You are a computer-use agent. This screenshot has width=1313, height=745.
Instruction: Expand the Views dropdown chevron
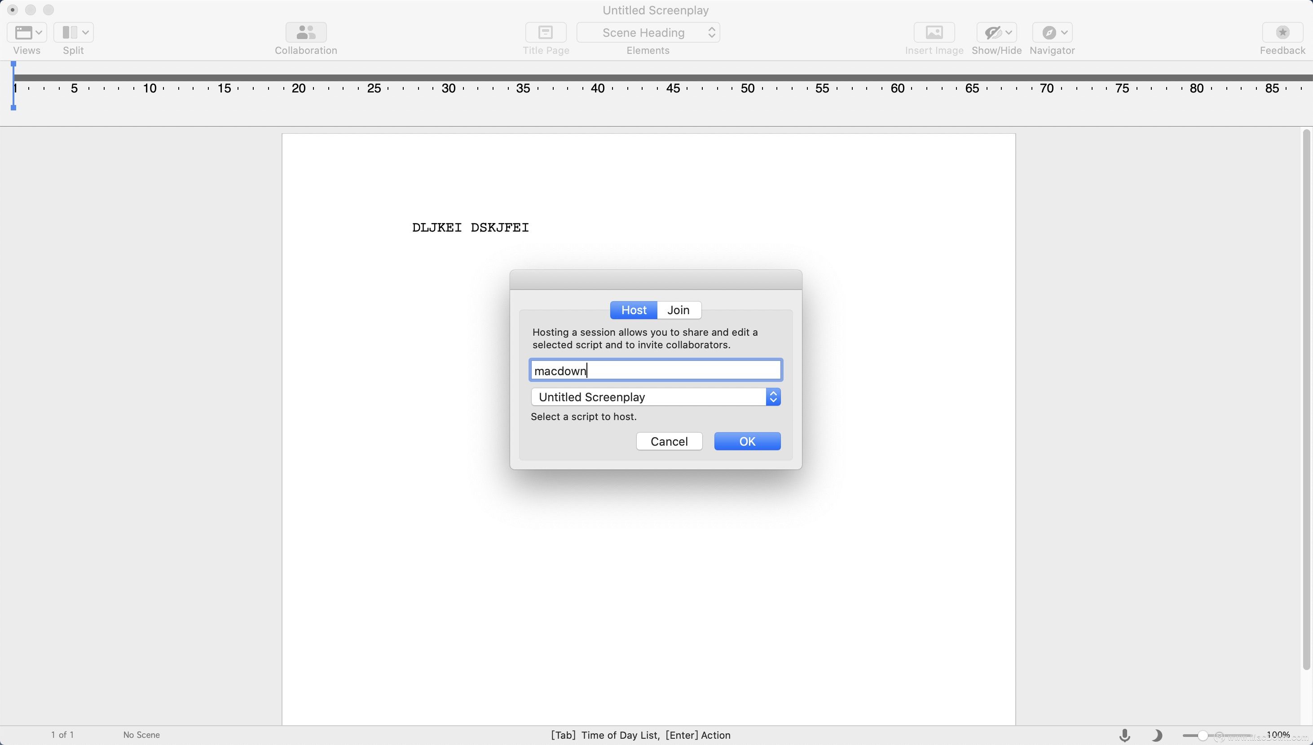tap(39, 32)
